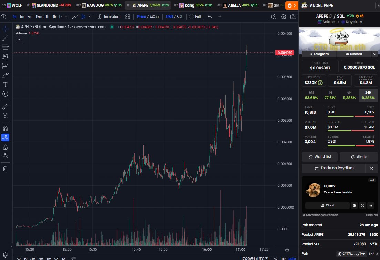The image size is (380, 260).
Task: Show chart by Price
Action: click(x=142, y=17)
